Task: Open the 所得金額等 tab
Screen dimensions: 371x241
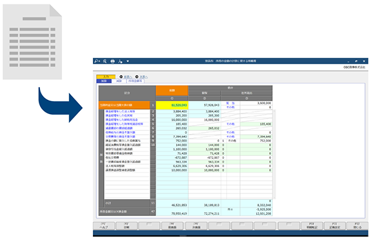Action: click(135, 81)
